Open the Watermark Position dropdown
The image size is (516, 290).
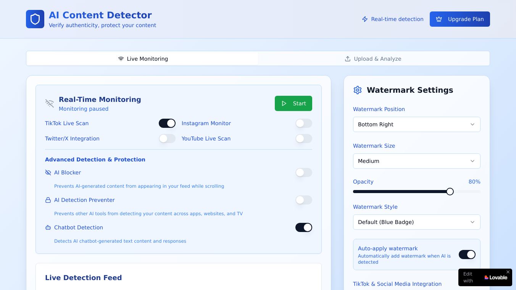(417, 124)
